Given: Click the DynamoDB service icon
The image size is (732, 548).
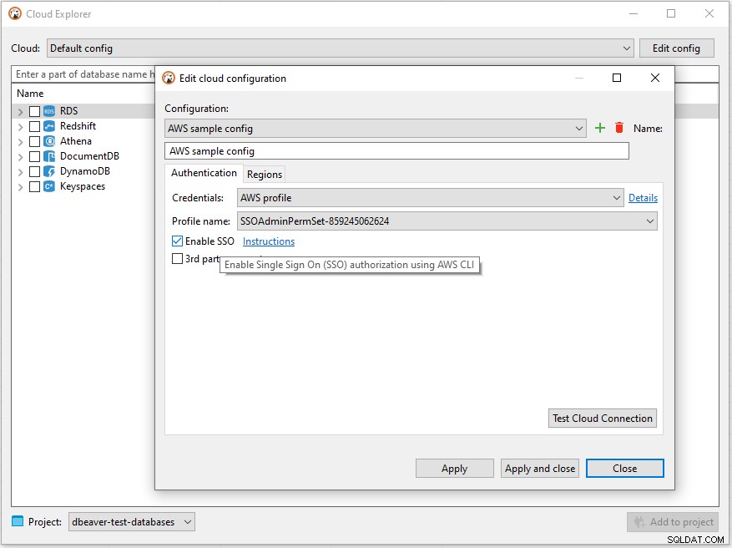Looking at the screenshot, I should point(49,171).
